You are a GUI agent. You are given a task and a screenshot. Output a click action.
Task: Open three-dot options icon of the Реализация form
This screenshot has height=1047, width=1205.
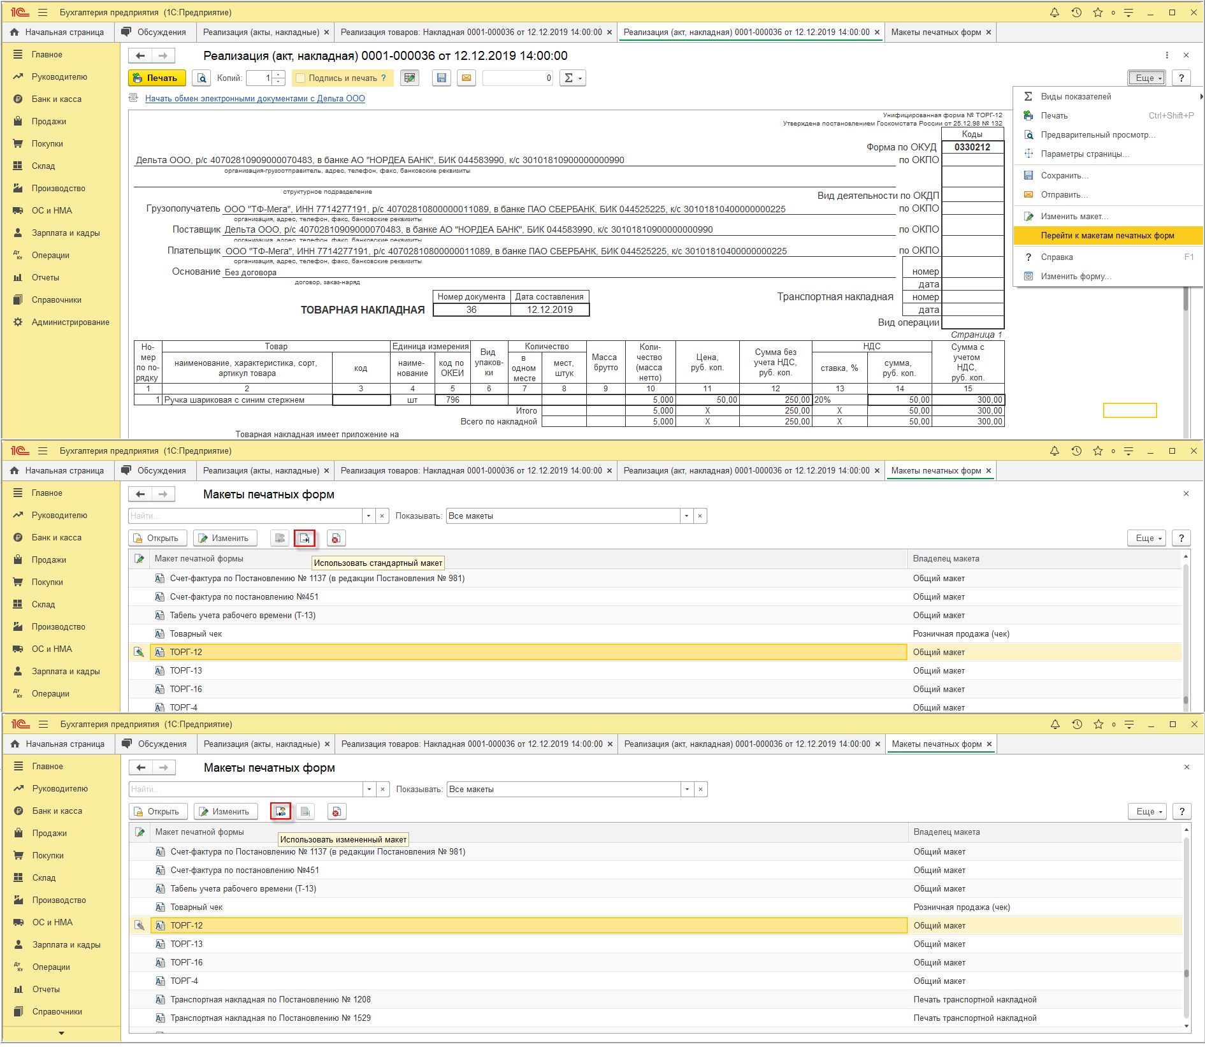point(1167,55)
